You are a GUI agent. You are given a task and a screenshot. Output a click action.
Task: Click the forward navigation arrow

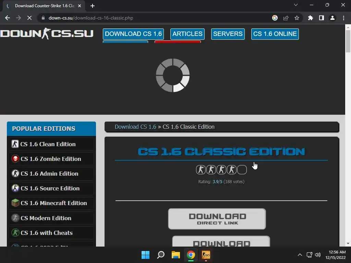19,18
